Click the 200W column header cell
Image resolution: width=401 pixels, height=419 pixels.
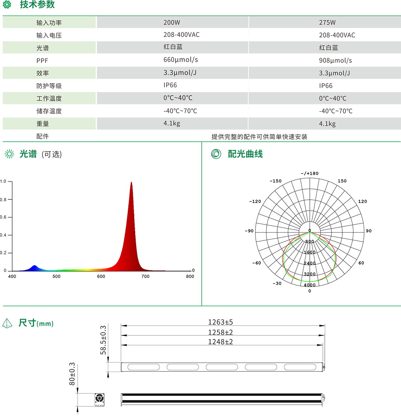pos(172,22)
